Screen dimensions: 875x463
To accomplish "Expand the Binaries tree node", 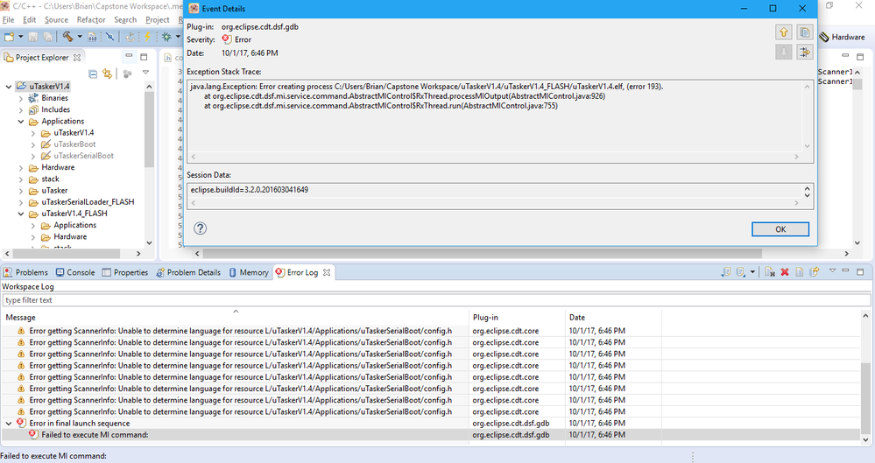I will pyautogui.click(x=21, y=98).
